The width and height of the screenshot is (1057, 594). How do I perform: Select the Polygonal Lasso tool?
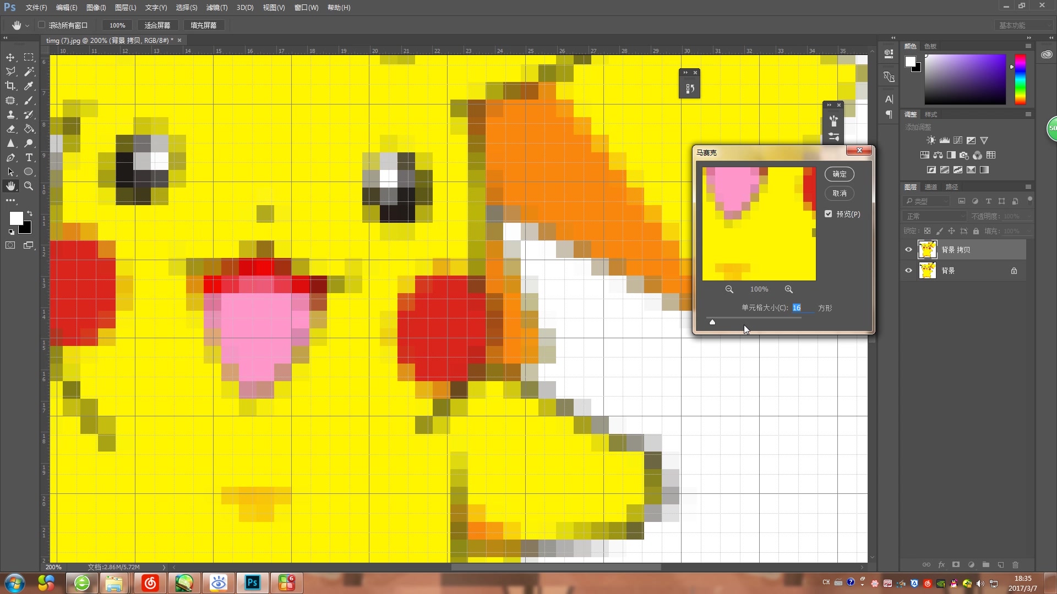(x=10, y=71)
